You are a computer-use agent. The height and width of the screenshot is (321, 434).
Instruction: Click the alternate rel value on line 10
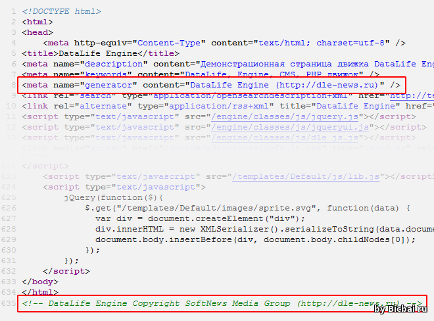103,106
